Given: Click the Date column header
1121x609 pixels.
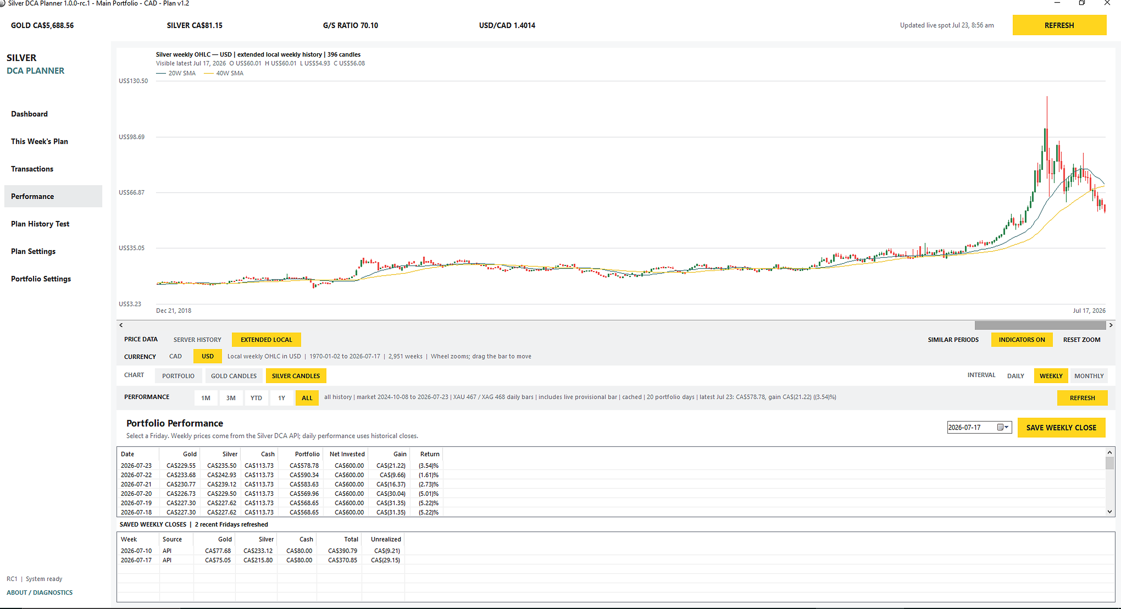Looking at the screenshot, I should coord(138,454).
